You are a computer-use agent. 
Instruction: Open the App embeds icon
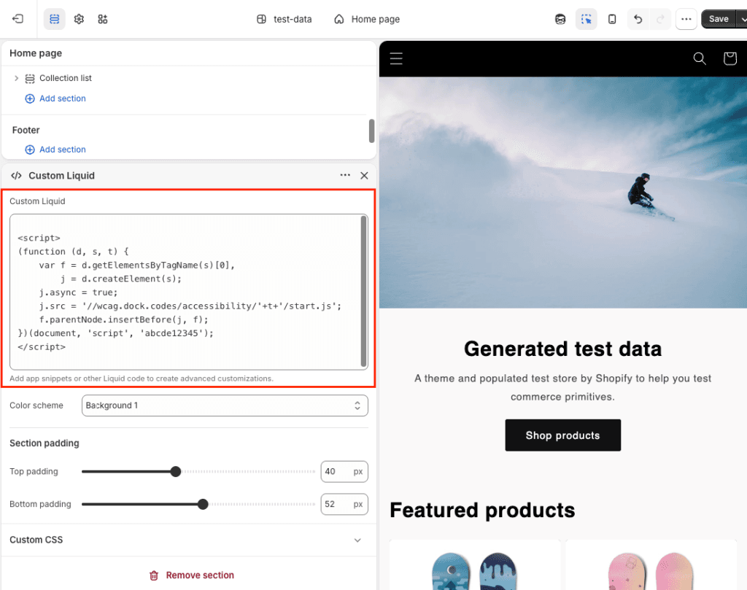pos(103,19)
